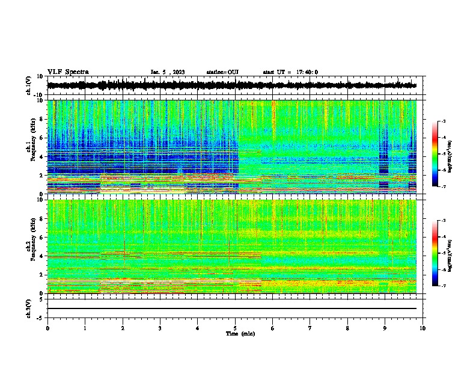The width and height of the screenshot is (476, 368).
Task: Click time axis tick label "0"
Action: click(47, 328)
